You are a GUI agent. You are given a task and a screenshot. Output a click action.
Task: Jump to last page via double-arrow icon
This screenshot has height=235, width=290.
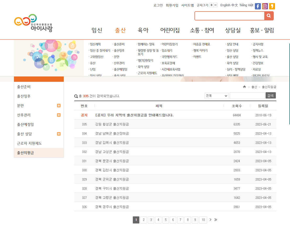pyautogui.click(x=216, y=220)
